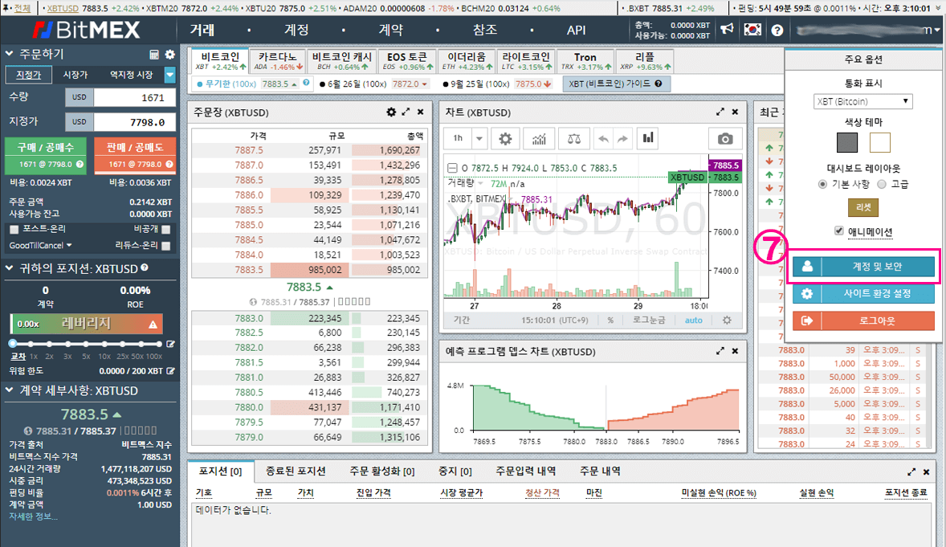Open order panel settings gear
Viewport: 946px width, 547px height.
click(x=170, y=55)
